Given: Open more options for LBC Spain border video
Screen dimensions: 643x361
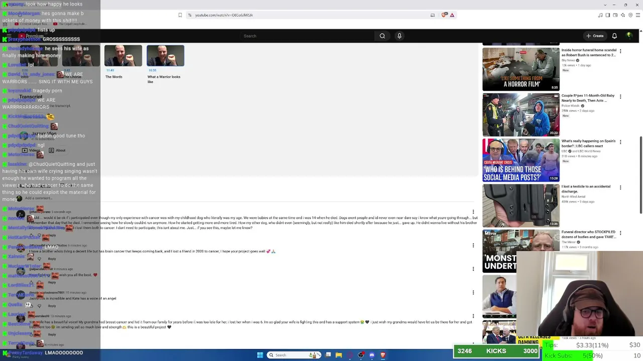Looking at the screenshot, I should pos(620,142).
